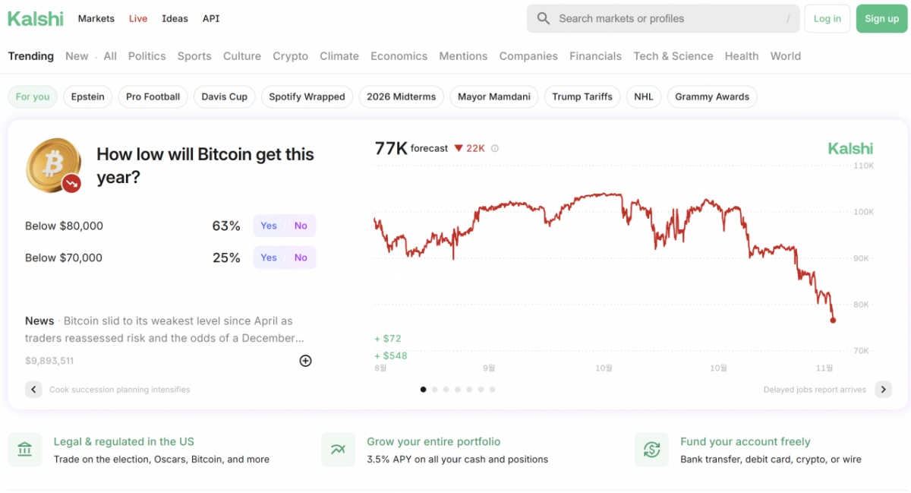This screenshot has height=493, width=911.
Task: Click the Fund your account dollar icon
Action: click(651, 450)
